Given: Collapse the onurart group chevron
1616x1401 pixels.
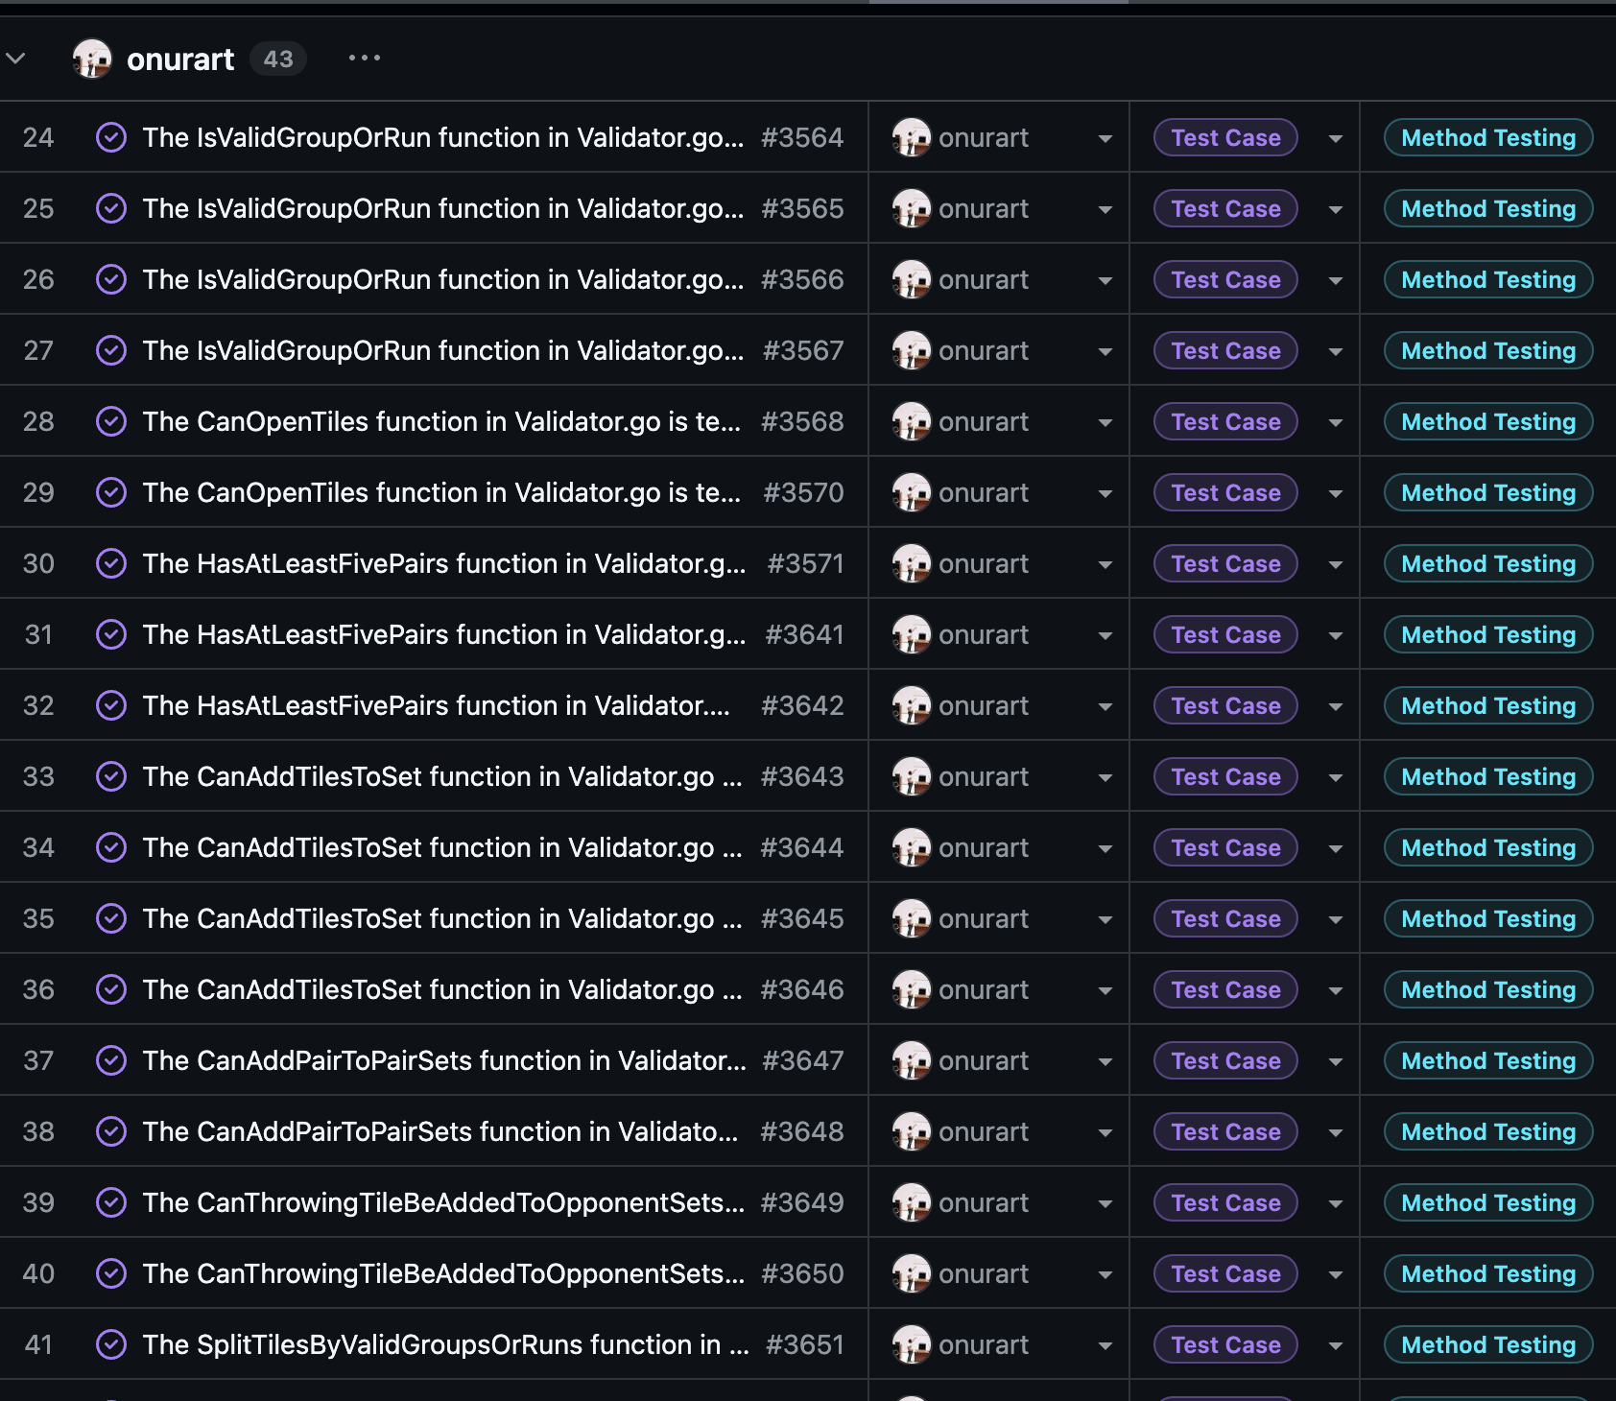Looking at the screenshot, I should tap(15, 59).
